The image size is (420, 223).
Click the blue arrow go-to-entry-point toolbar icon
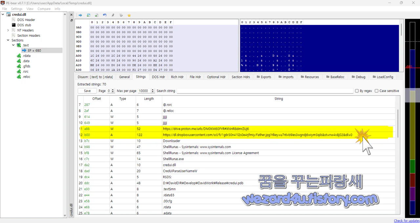(80, 15)
